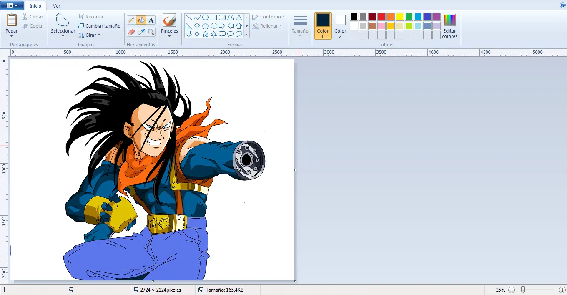Viewport: 567px width, 295px height.
Task: Choose the straight line shape
Action: coord(188,18)
